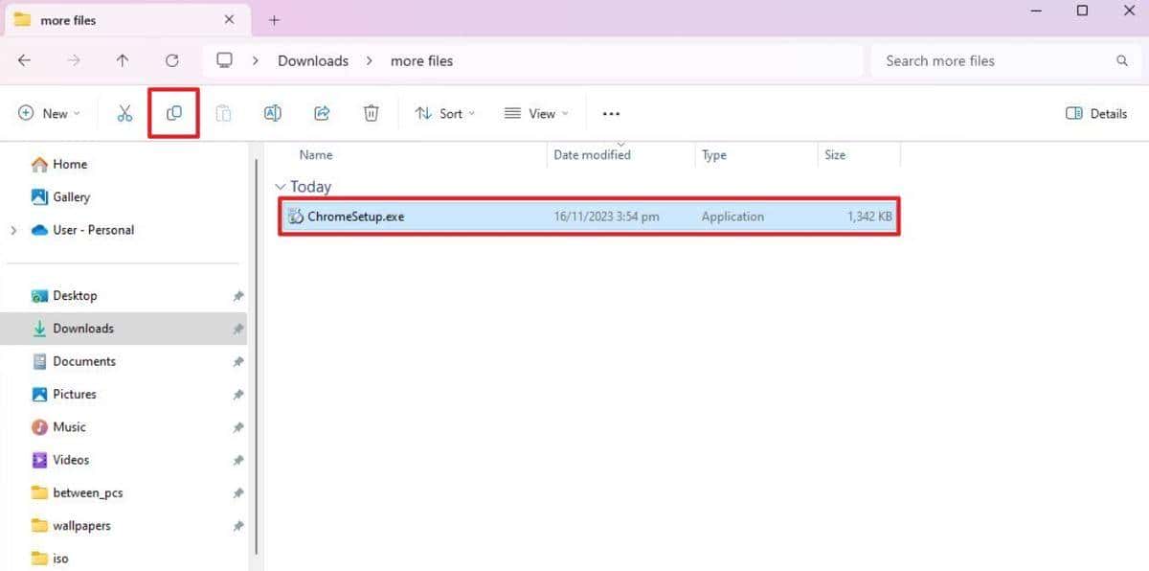Open the Sort options dropdown
This screenshot has width=1149, height=571.
[x=444, y=113]
